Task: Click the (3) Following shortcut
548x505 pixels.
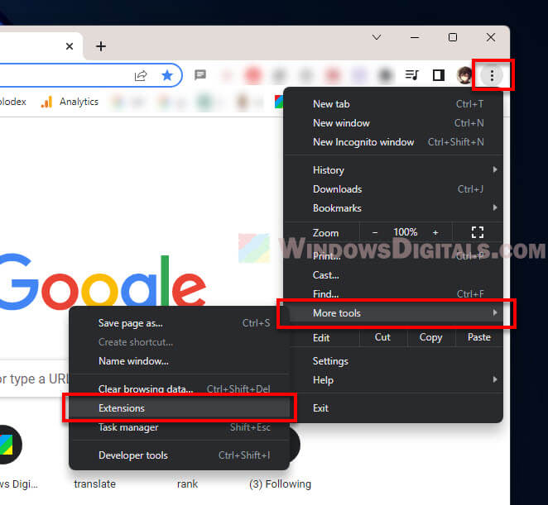Action: pos(281,484)
